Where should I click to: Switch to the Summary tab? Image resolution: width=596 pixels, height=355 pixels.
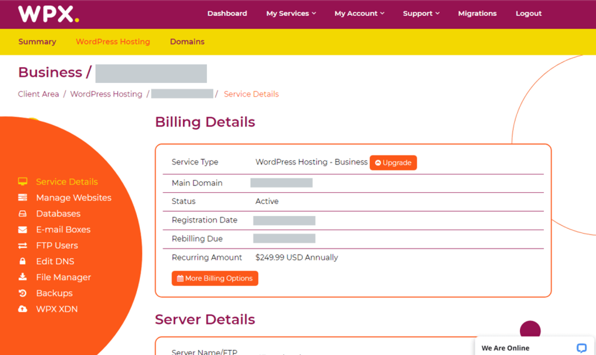point(37,42)
